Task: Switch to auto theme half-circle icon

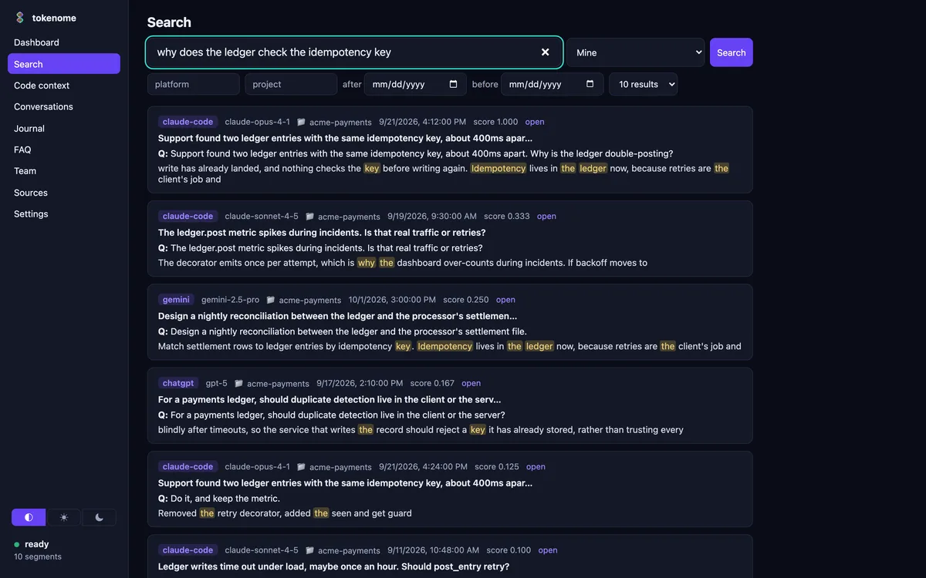Action: coord(29,517)
